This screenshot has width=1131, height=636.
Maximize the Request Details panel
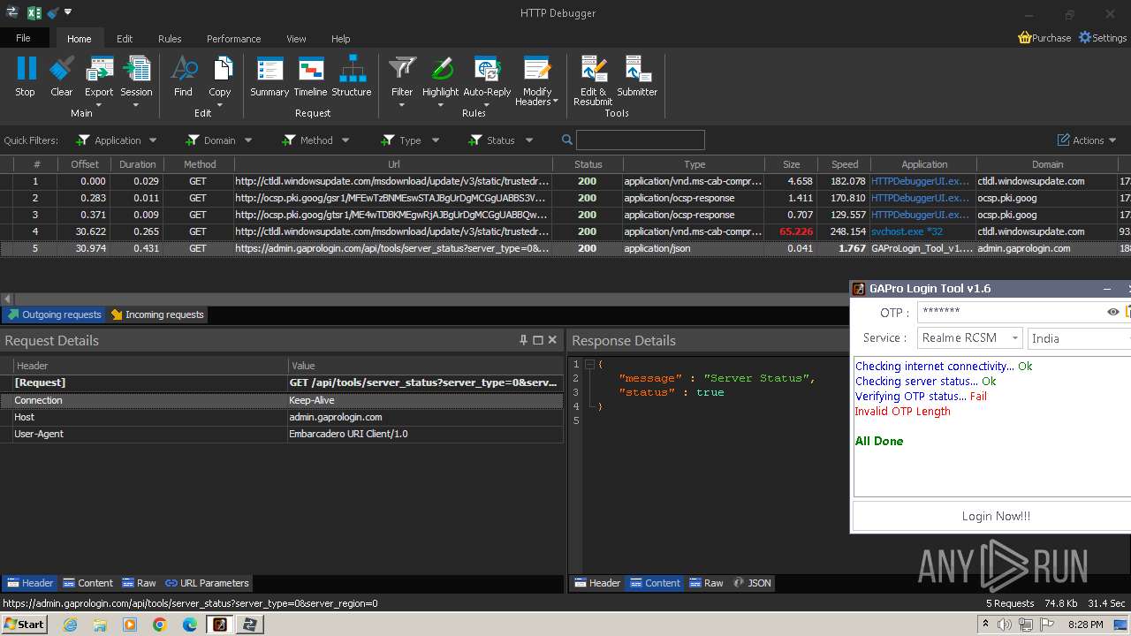[x=538, y=340]
